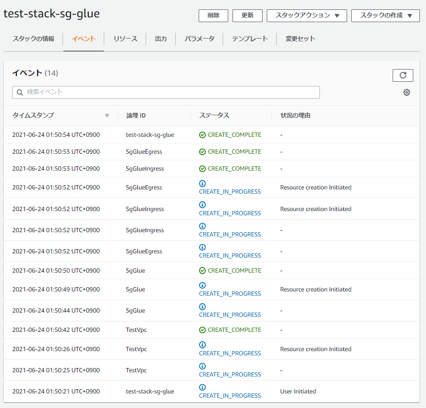Viewport: 426px width, 408px height.
Task: Switch to パラメータ tab
Action: pos(200,39)
